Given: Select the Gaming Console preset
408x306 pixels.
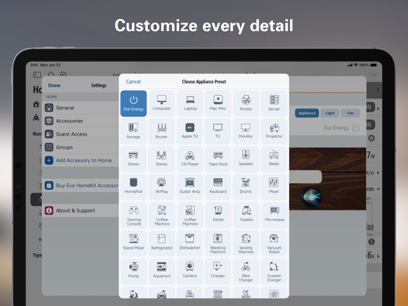Looking at the screenshot, I should 133,215.
